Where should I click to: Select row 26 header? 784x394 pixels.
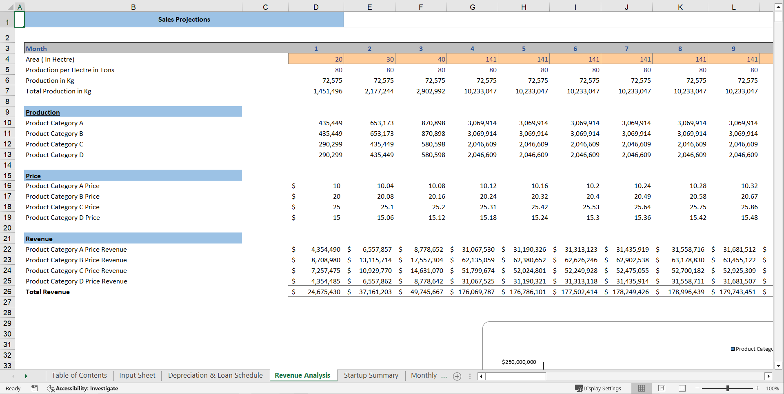click(x=7, y=292)
